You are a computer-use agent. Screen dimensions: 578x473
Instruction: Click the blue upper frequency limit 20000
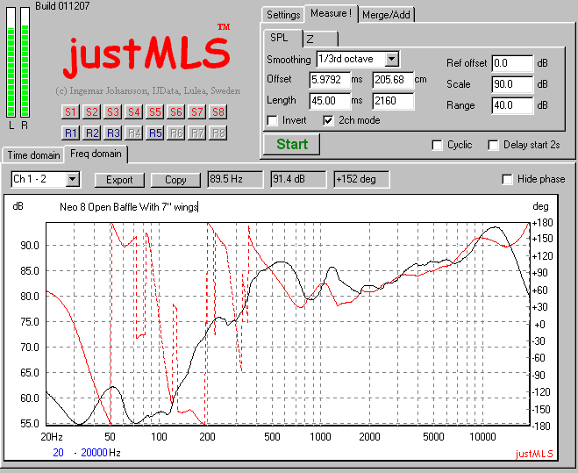click(94, 453)
